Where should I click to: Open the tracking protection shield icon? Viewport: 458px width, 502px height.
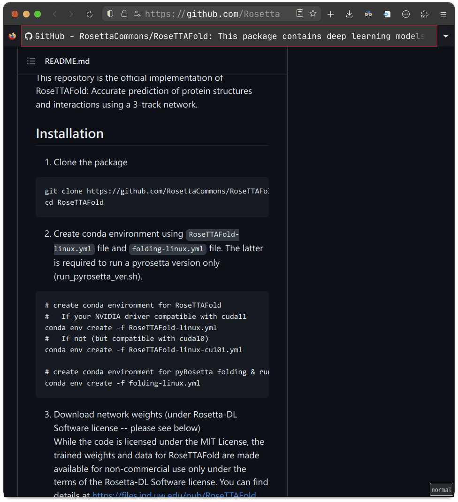pyautogui.click(x=110, y=14)
